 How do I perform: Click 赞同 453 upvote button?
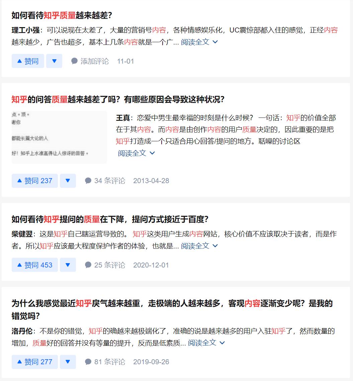pyautogui.click(x=35, y=265)
